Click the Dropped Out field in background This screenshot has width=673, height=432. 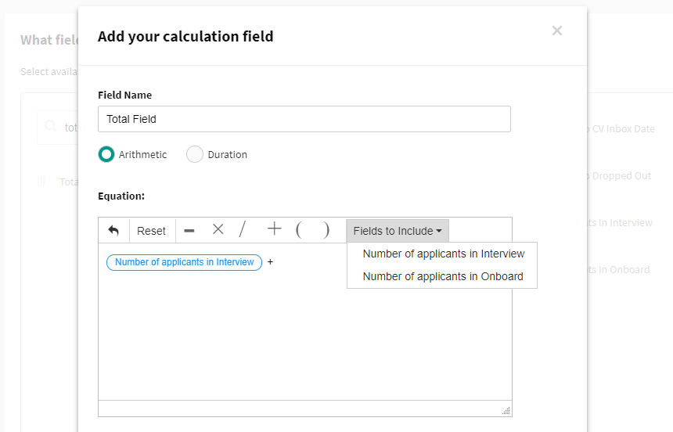pos(619,175)
